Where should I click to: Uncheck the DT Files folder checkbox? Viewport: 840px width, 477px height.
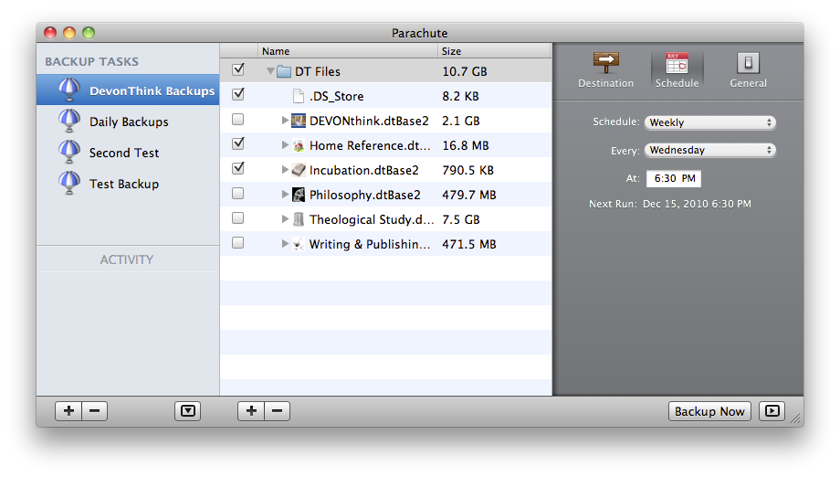(x=238, y=69)
